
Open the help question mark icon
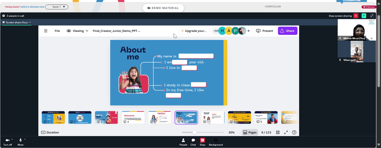pos(294,132)
